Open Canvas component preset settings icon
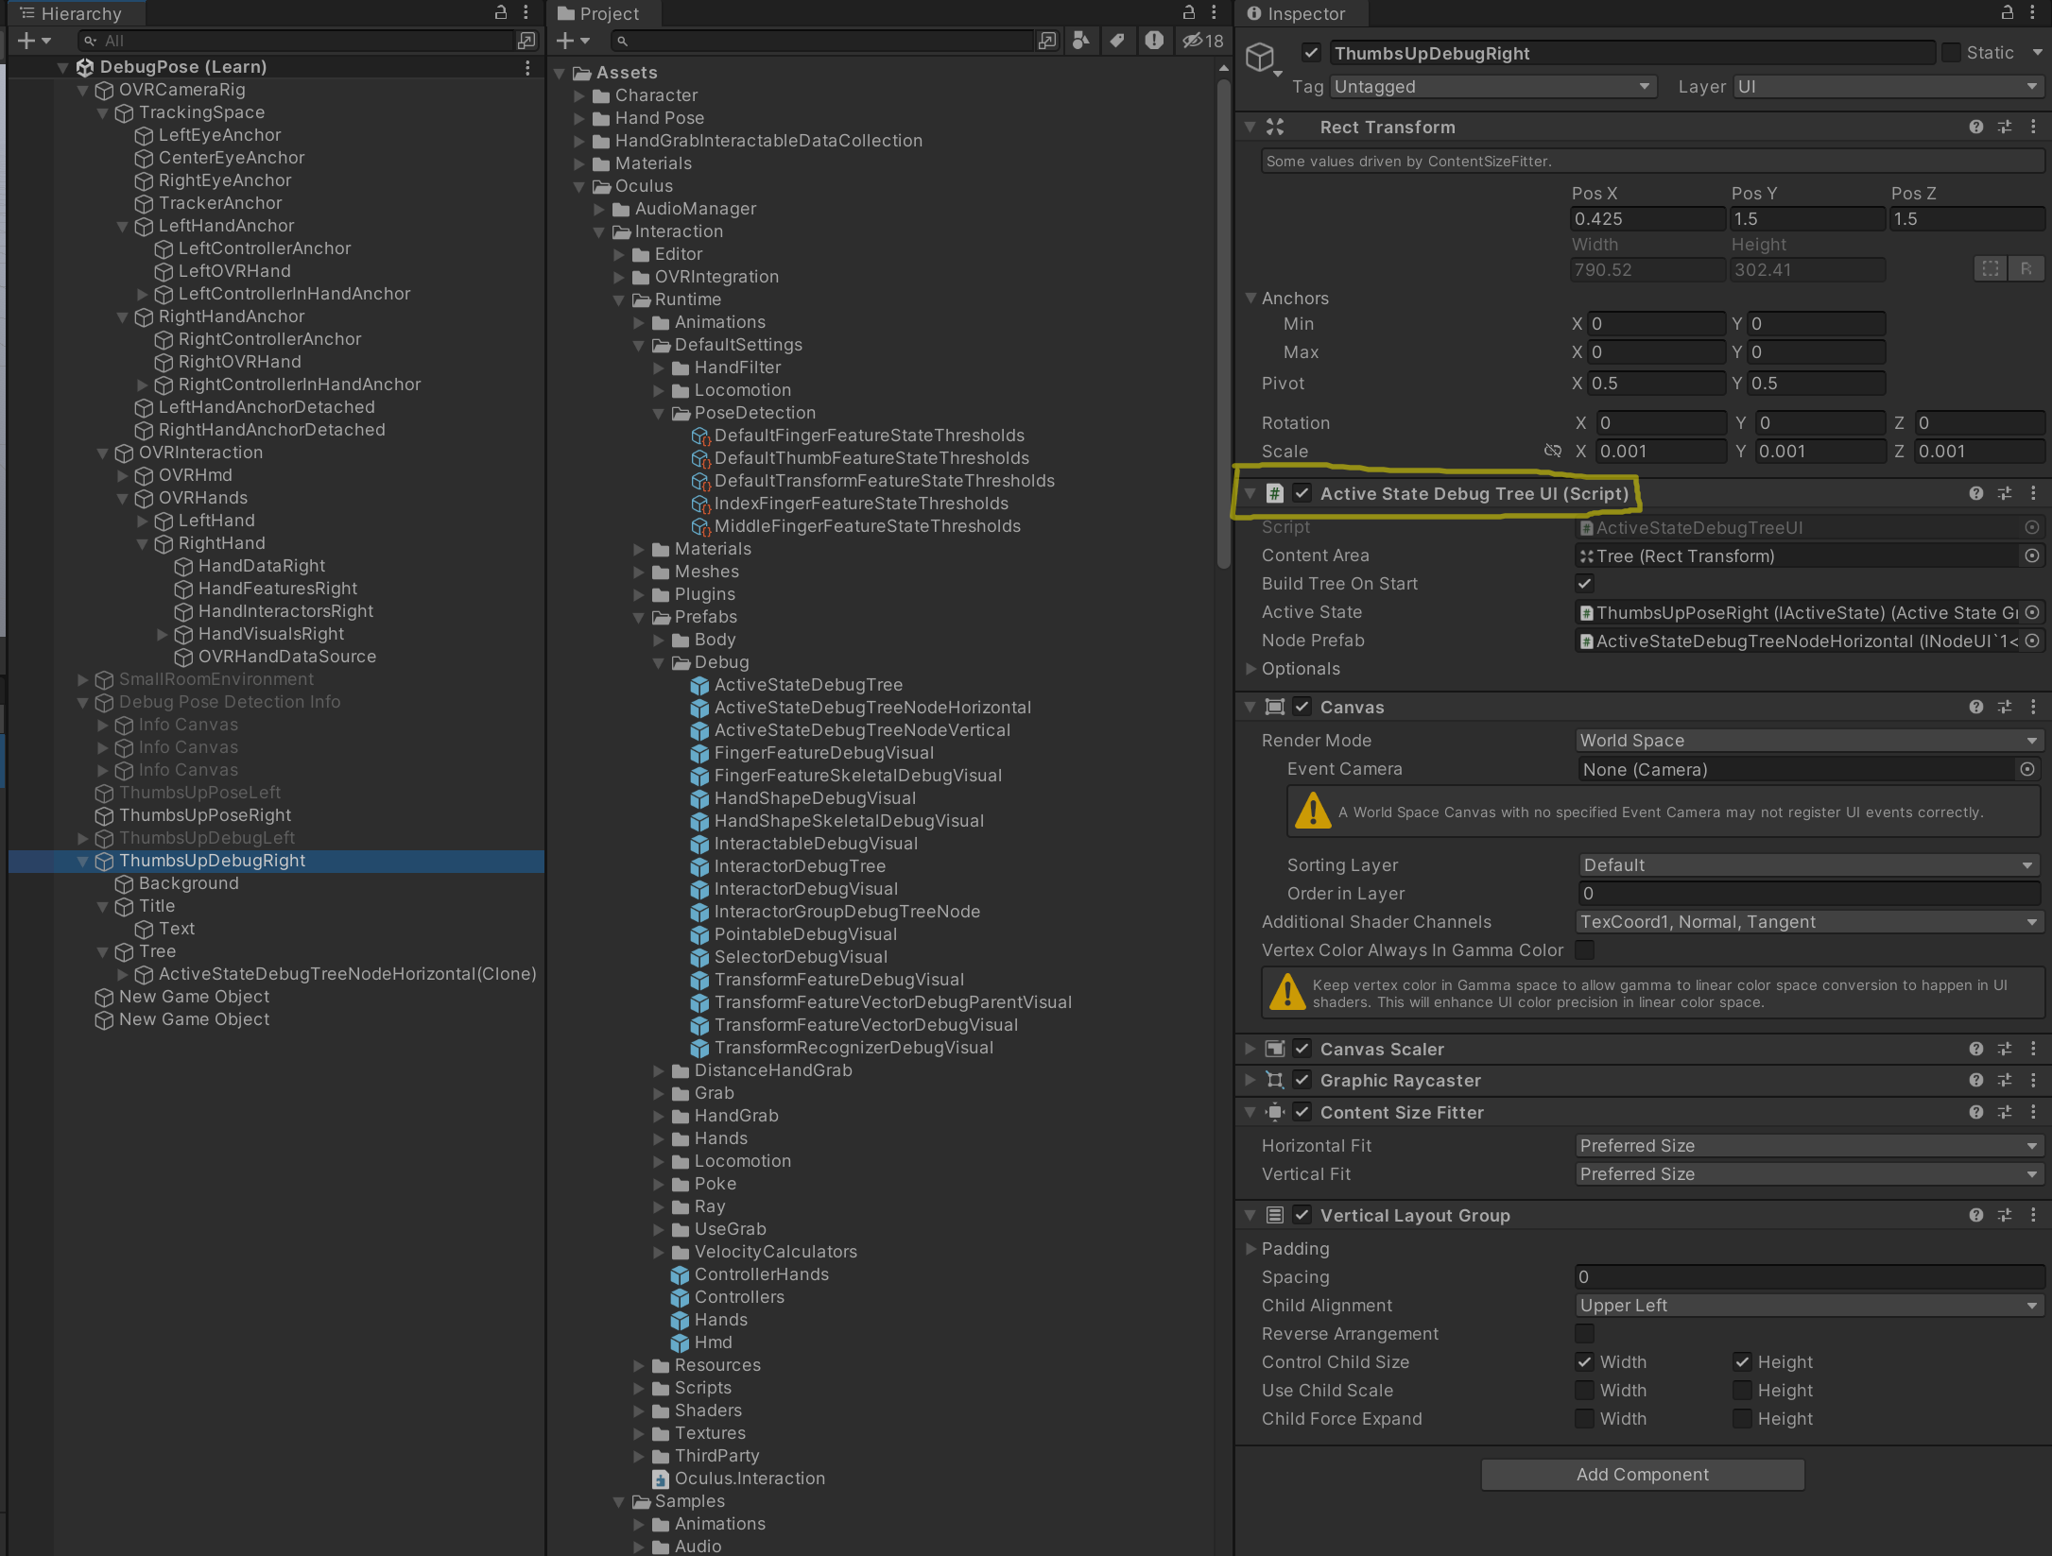 click(x=2005, y=707)
